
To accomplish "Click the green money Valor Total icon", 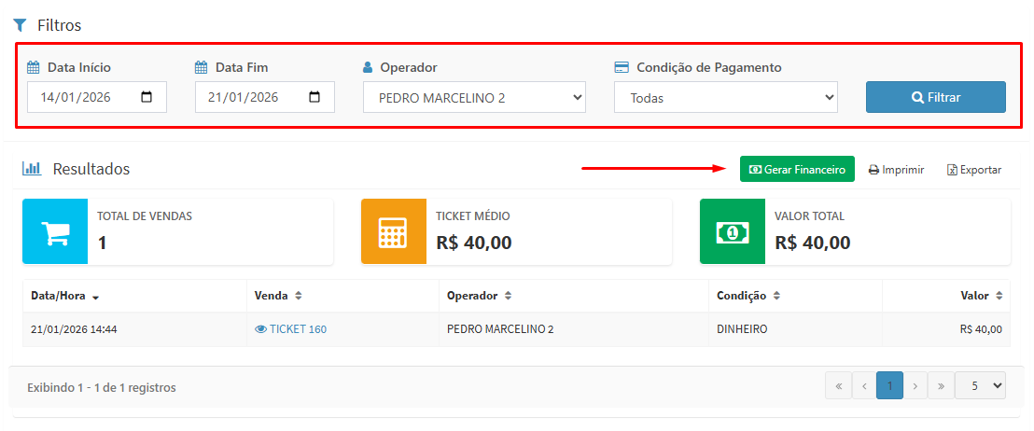I will click(x=733, y=231).
